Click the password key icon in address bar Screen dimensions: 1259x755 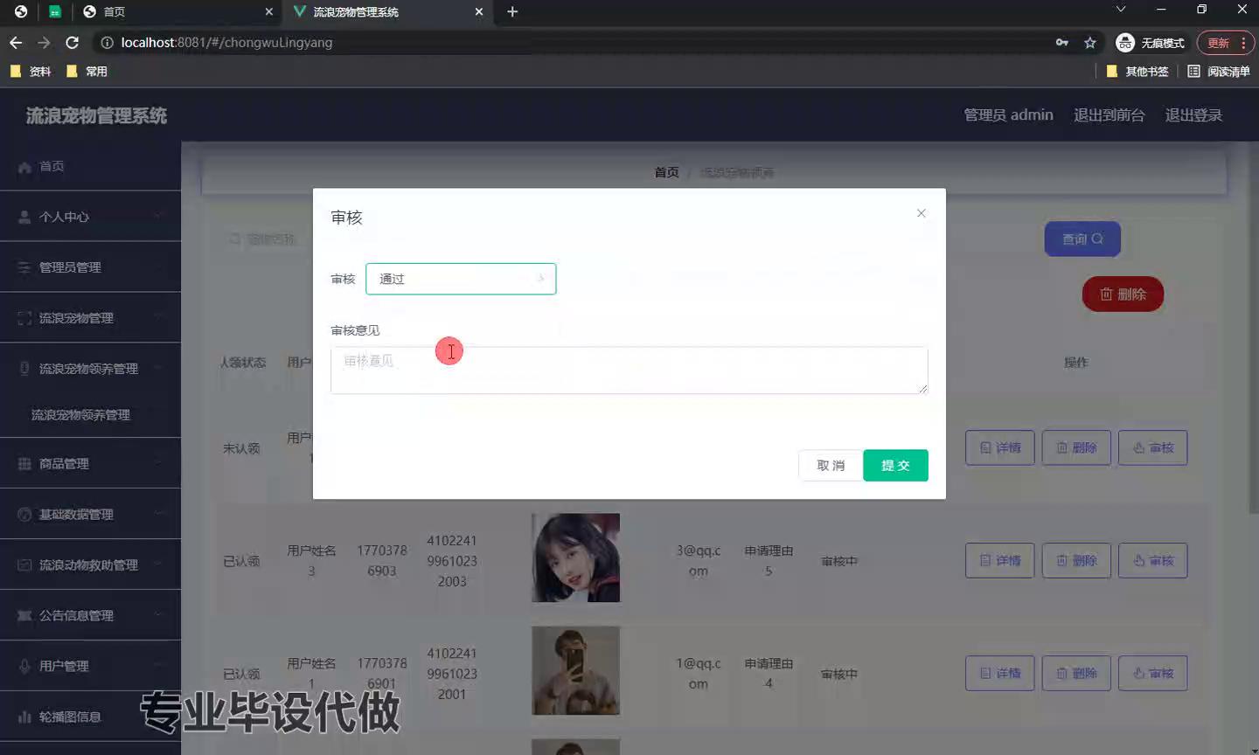coord(1062,43)
